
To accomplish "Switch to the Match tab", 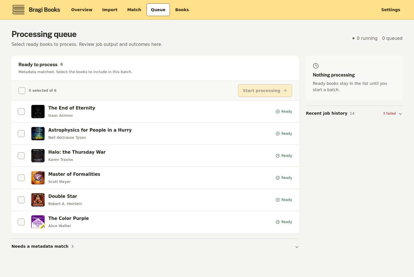I will pyautogui.click(x=134, y=10).
